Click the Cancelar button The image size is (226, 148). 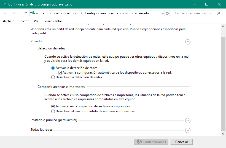181,142
